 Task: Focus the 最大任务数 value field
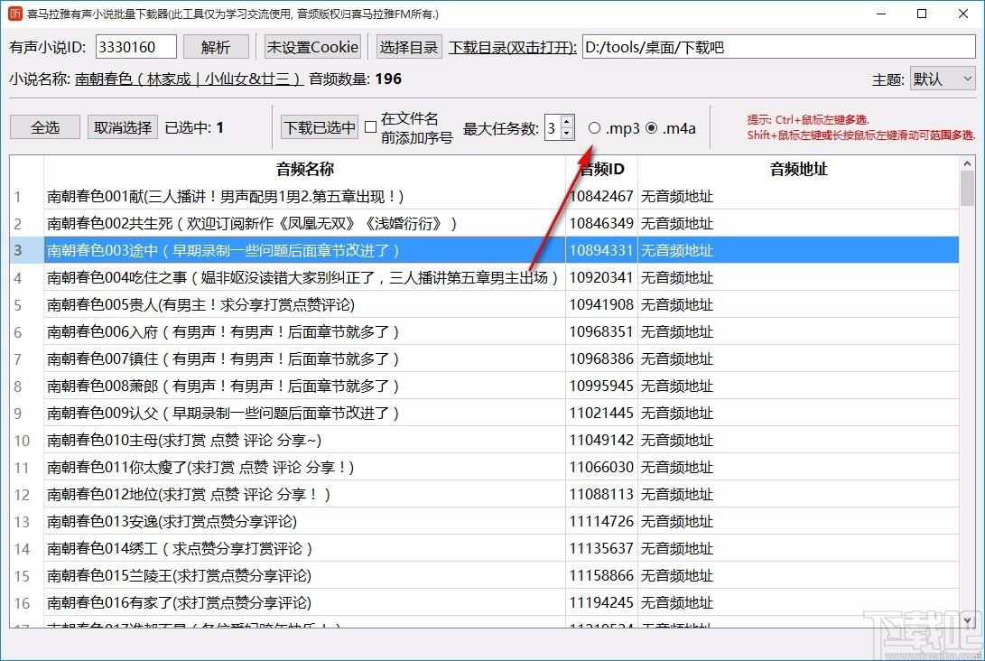click(x=553, y=128)
